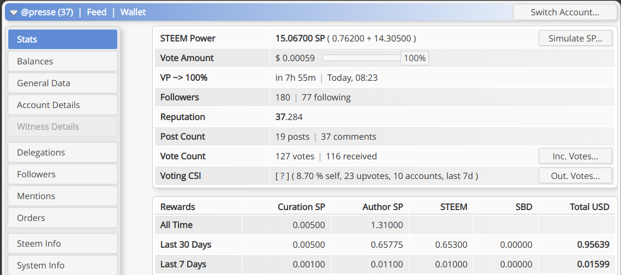This screenshot has width=621, height=275.
Task: Open the Wallet link in header
Action: click(x=133, y=13)
